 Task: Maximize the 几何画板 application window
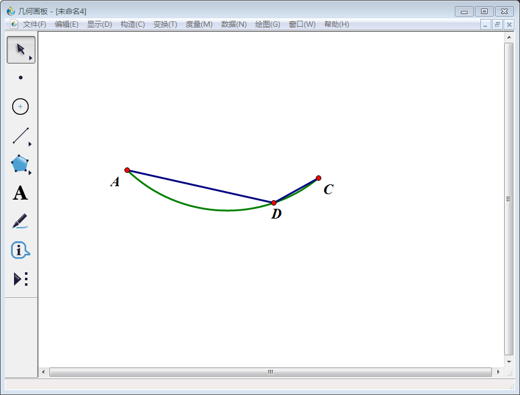pos(484,12)
